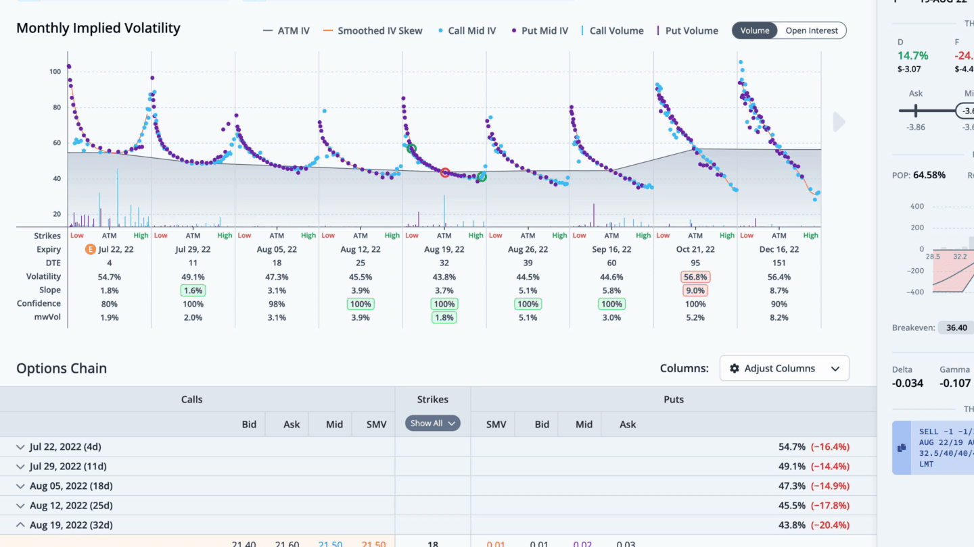Screen dimensions: 974x547
Task: Click the green 14.7% value under D
Action: [x=913, y=56]
